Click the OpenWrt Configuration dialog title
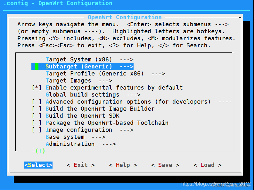 [125, 17]
